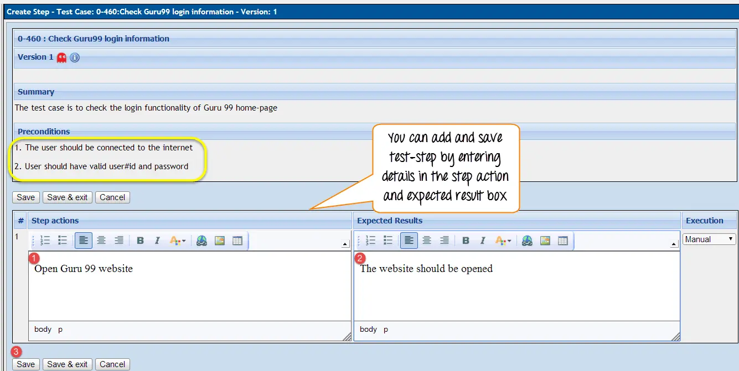The width and height of the screenshot is (739, 371).
Task: Click the red ghost bug icon beside Version 1
Action: pyautogui.click(x=61, y=58)
